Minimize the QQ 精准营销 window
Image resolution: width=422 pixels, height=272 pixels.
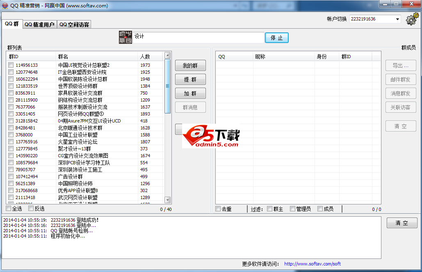(x=385, y=4)
